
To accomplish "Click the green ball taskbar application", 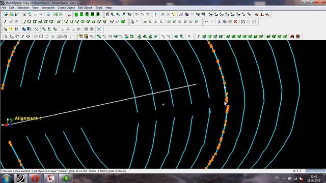I will click(66, 178).
